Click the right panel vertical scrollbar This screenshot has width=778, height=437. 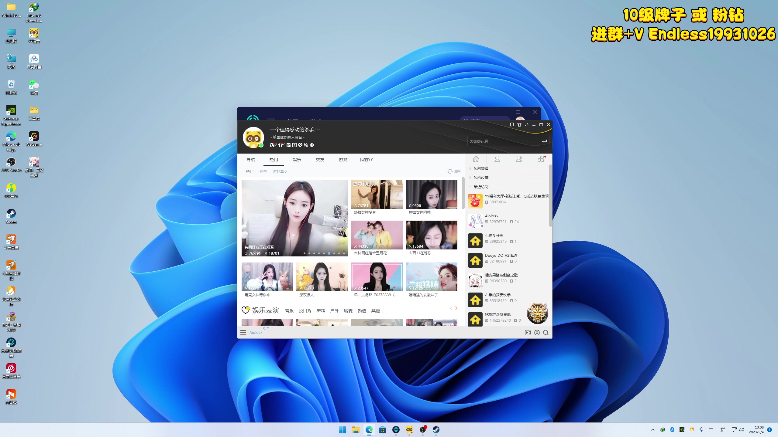(x=550, y=196)
